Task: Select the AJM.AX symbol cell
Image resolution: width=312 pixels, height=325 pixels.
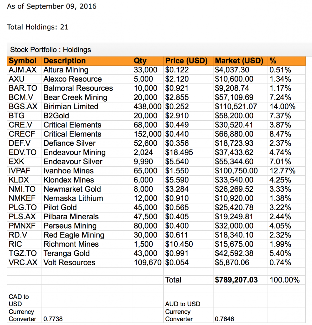Action: pos(23,70)
